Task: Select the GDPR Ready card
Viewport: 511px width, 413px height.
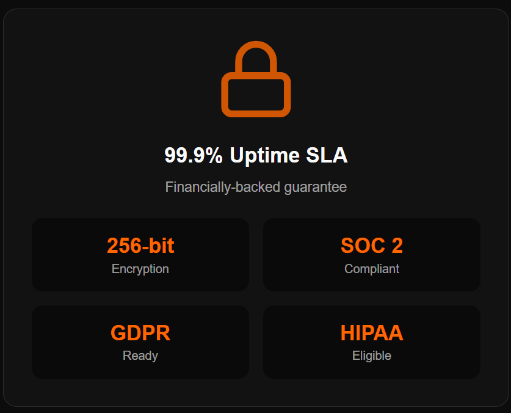Action: [x=140, y=342]
